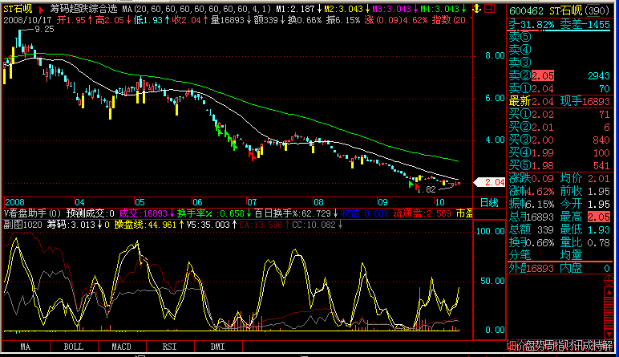Click the red crosshair circle icon in the quote panel
The image size is (619, 357).
[609, 281]
